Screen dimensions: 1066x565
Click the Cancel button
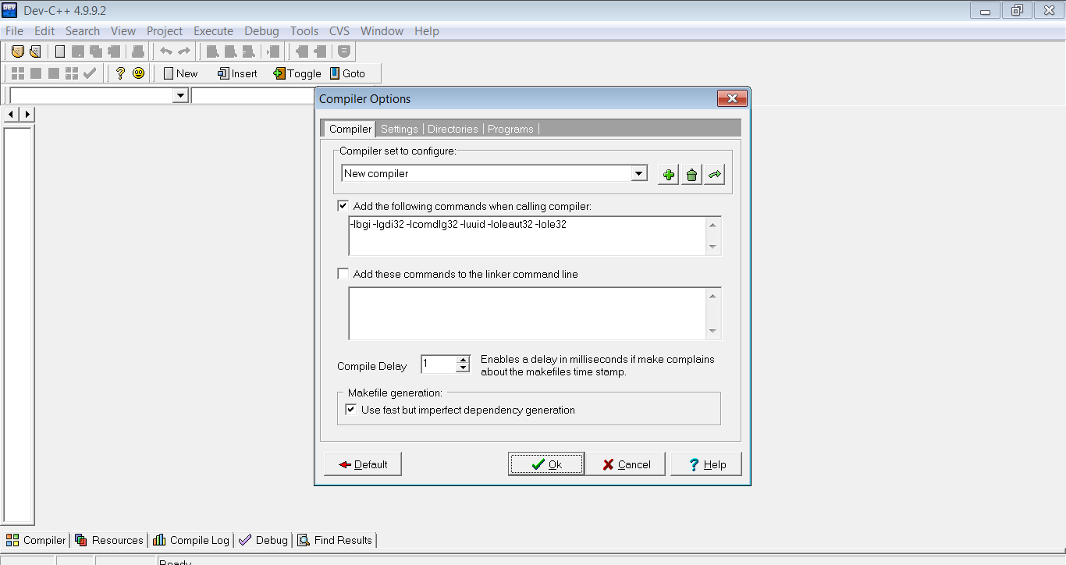tap(626, 464)
